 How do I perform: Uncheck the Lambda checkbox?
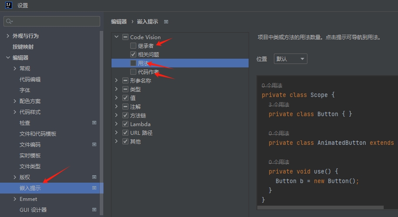click(125, 124)
